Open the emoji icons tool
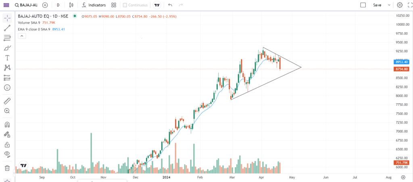This screenshot has width=413, height=182. pos(7,87)
